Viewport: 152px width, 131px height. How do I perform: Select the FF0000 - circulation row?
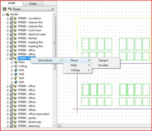click(x=29, y=18)
